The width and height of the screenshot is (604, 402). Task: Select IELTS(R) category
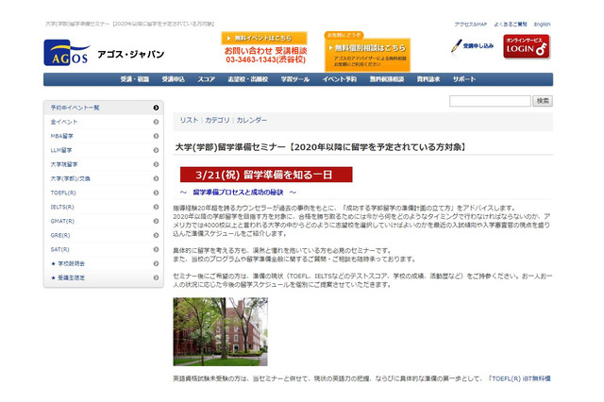104,208
